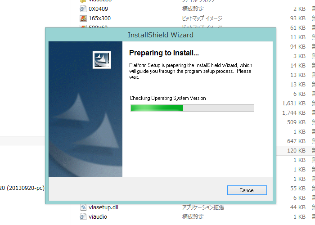Screen dimensions: 315x225
Task: Click the InstallShield Wizard title bar
Action: click(x=161, y=35)
